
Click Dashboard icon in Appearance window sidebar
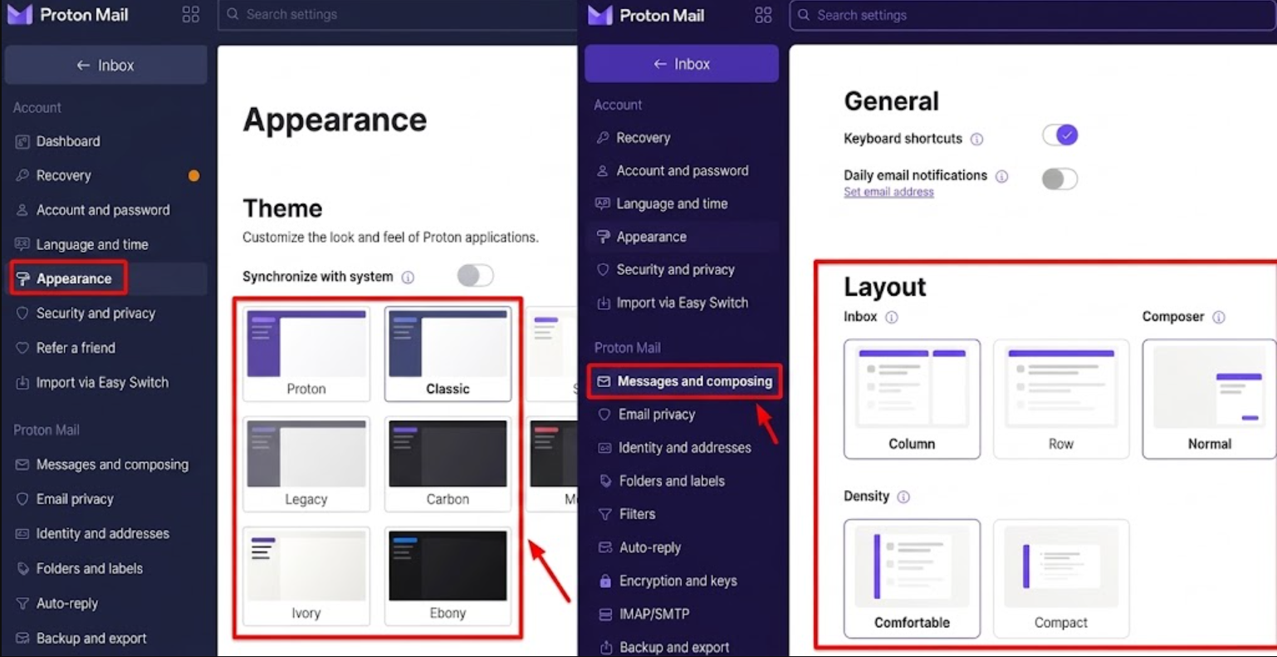point(22,141)
